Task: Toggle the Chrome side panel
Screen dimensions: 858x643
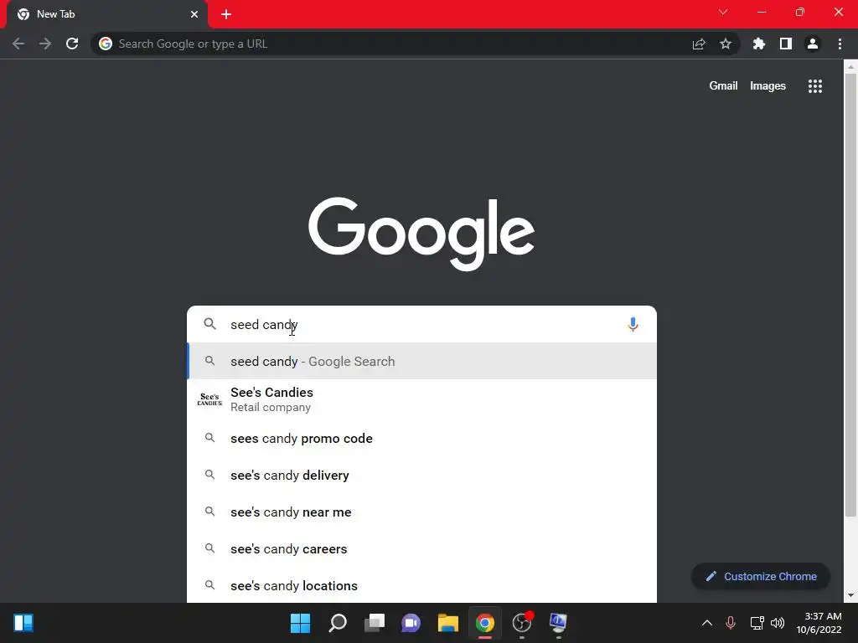Action: (786, 44)
